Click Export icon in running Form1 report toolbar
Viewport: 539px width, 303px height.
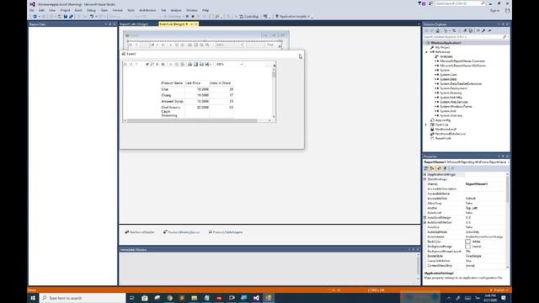pyautogui.click(x=208, y=64)
